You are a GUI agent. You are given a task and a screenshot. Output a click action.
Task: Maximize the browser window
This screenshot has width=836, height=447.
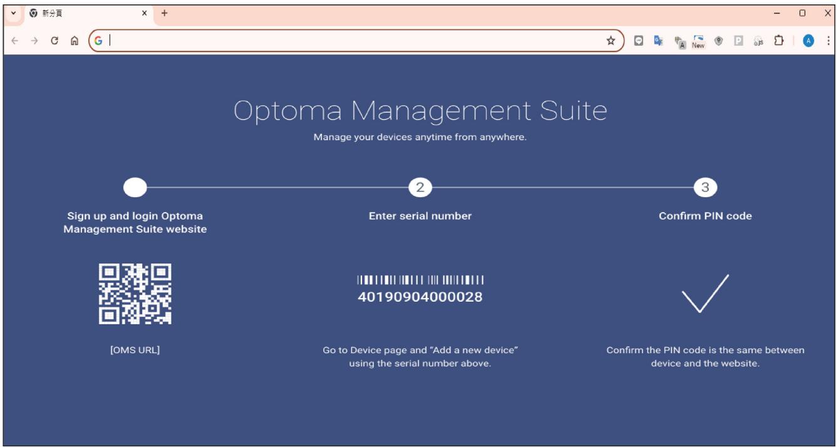[802, 13]
